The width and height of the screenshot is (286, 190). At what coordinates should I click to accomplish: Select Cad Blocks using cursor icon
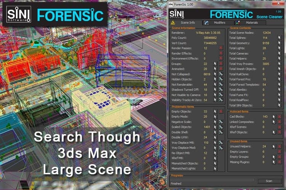274,116
